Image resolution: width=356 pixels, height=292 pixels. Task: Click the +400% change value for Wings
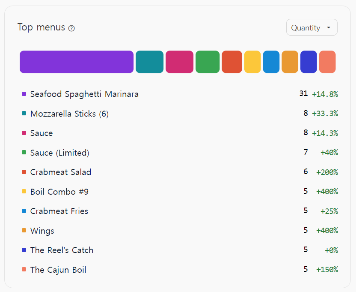(x=327, y=231)
